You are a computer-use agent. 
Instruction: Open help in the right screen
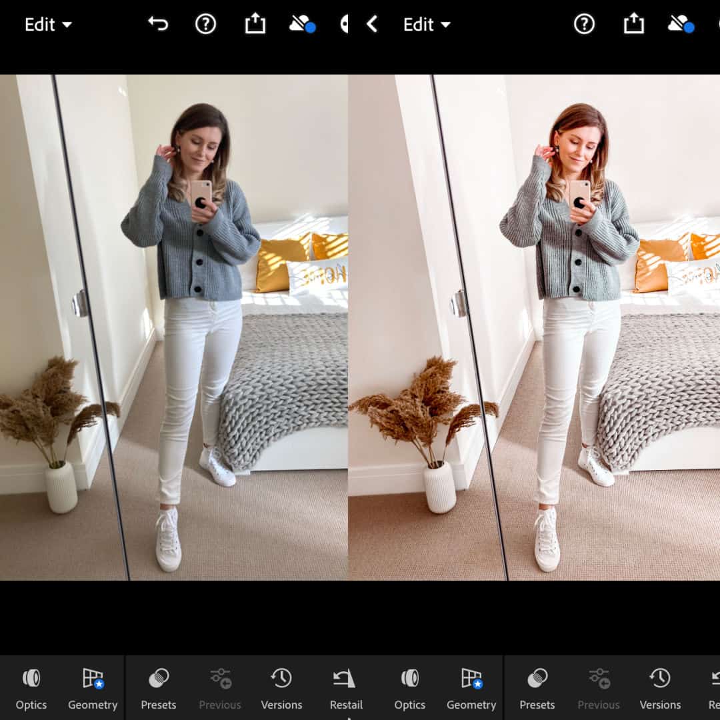584,24
